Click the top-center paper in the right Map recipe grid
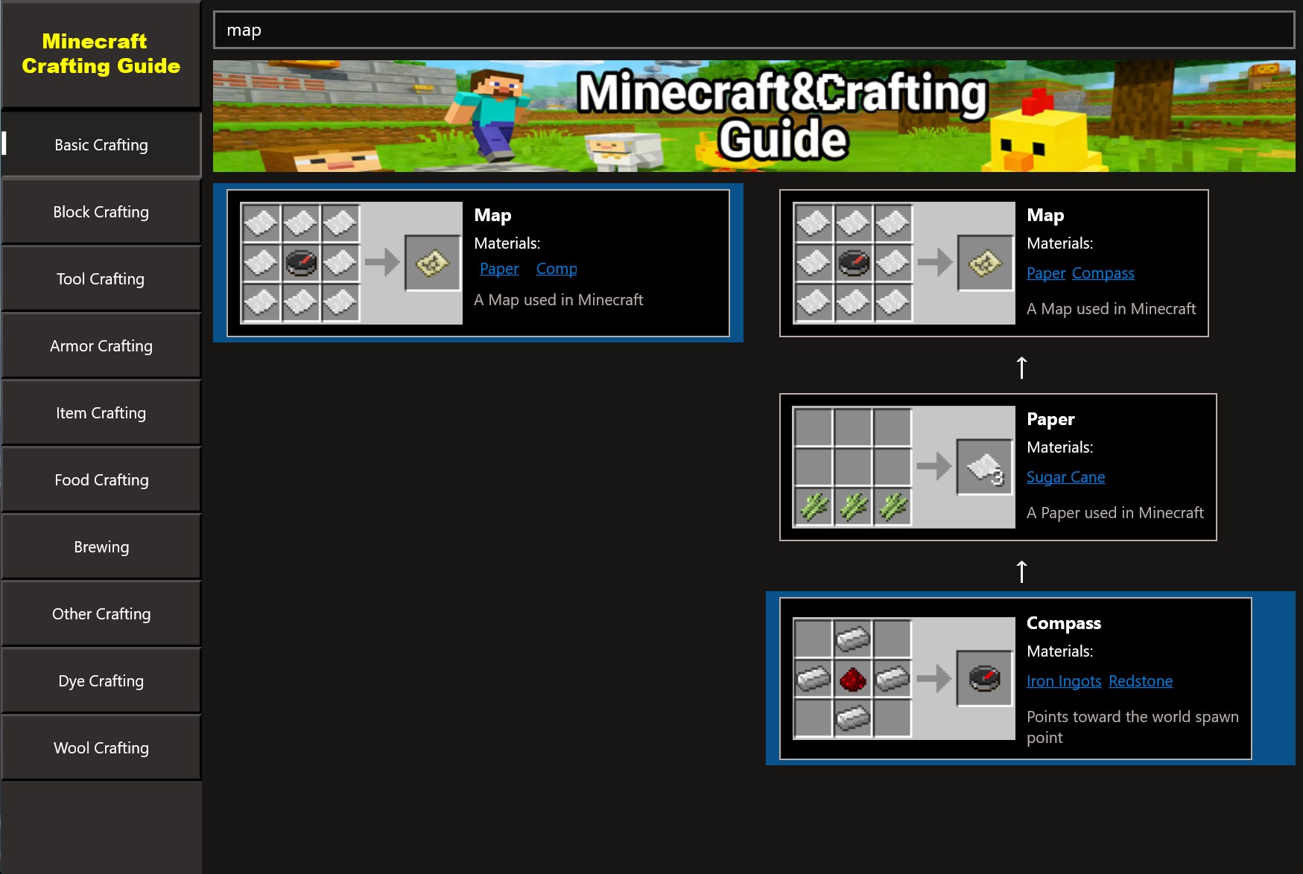 pyautogui.click(x=854, y=223)
